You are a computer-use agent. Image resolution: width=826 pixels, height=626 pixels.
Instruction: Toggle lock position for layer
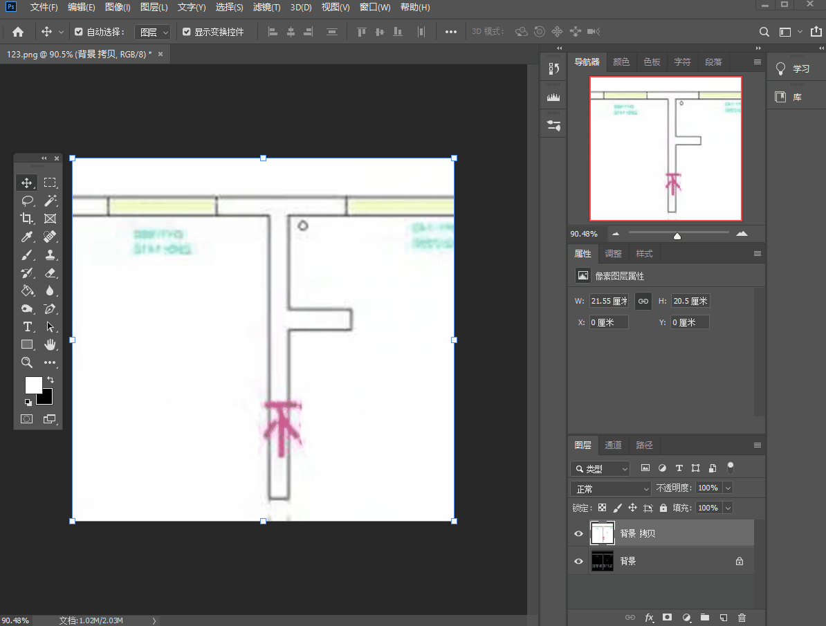[633, 508]
